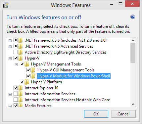Click folder icon beside .NET Framework 3.5

[21, 40]
